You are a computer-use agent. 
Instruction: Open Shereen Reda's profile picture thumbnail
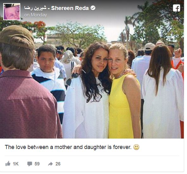click(12, 12)
